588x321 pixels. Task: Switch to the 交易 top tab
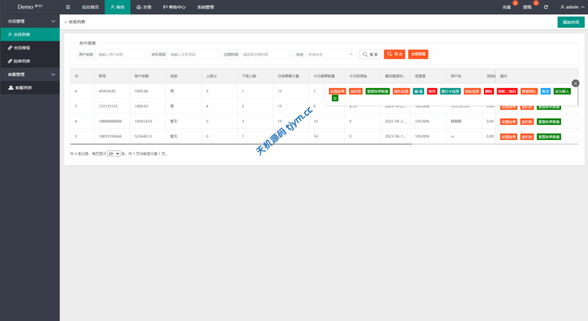coord(144,7)
